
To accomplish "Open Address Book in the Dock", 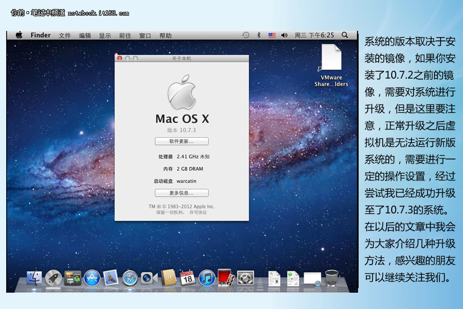I will [x=168, y=278].
